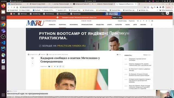Toggle the Важные news filter switch

[150, 55]
